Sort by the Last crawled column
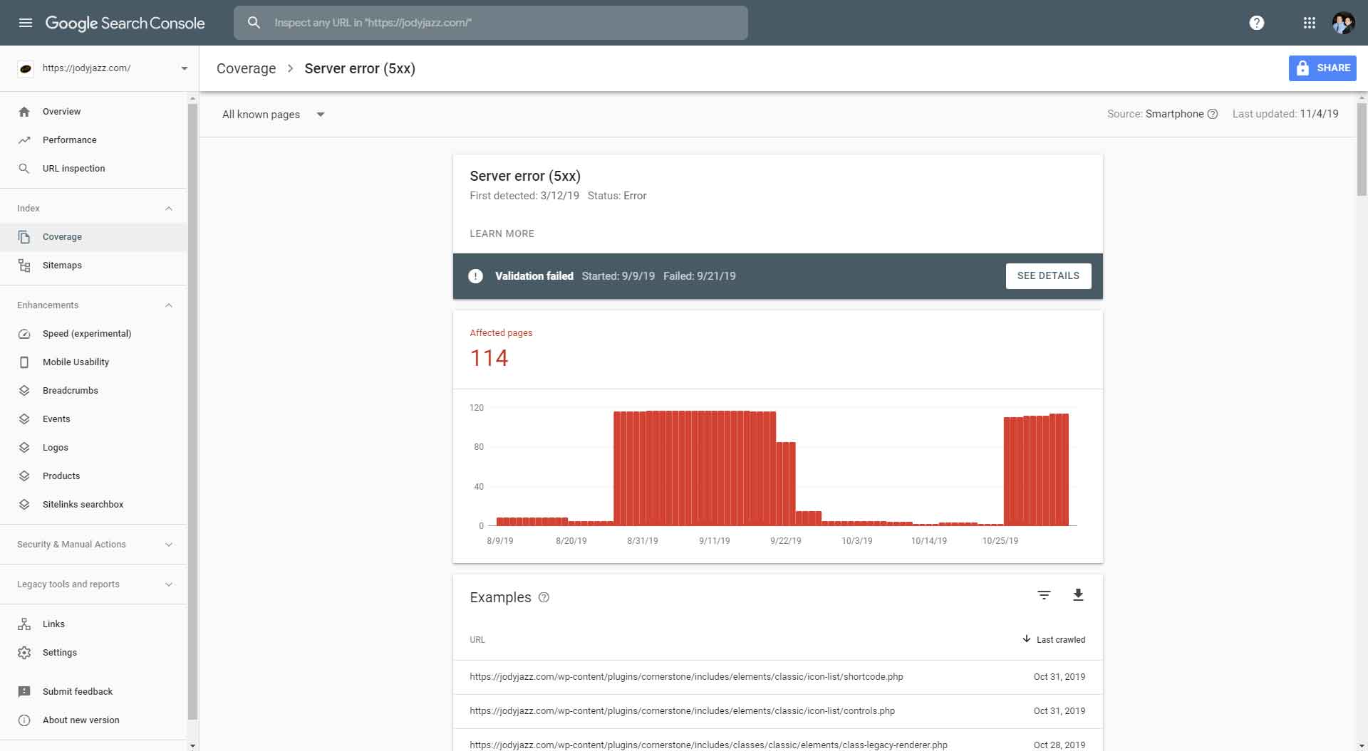 pyautogui.click(x=1054, y=639)
